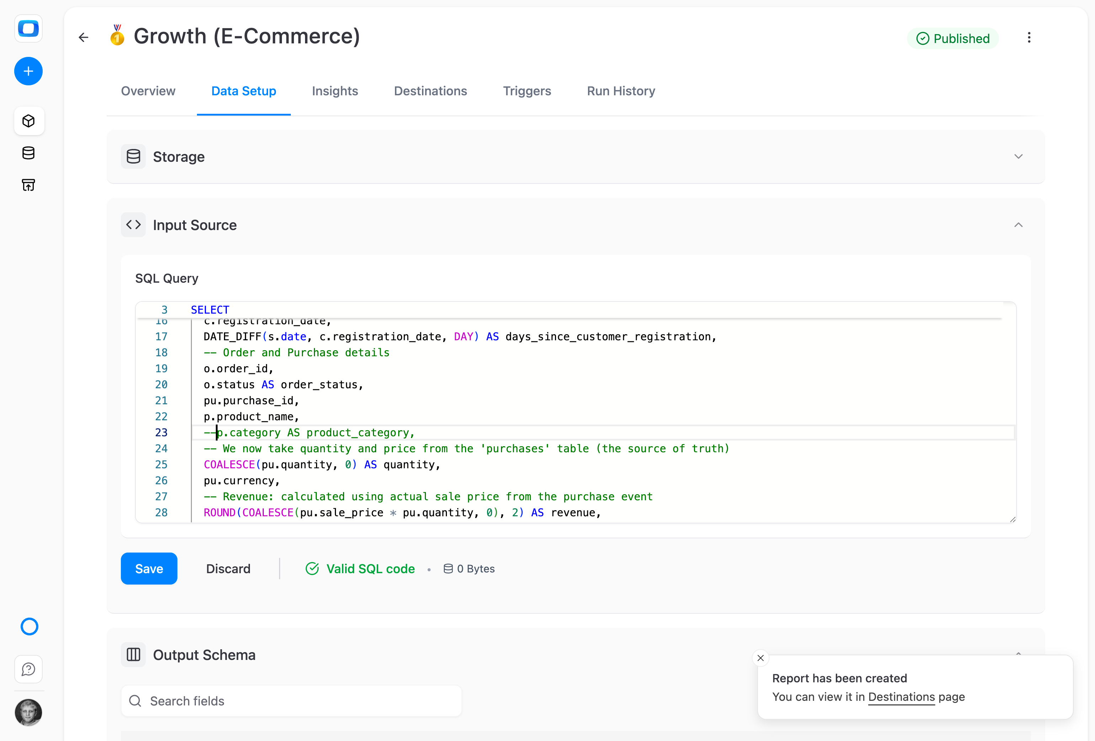The height and width of the screenshot is (741, 1095).
Task: Open the cube icon in sidebar
Action: point(29,121)
